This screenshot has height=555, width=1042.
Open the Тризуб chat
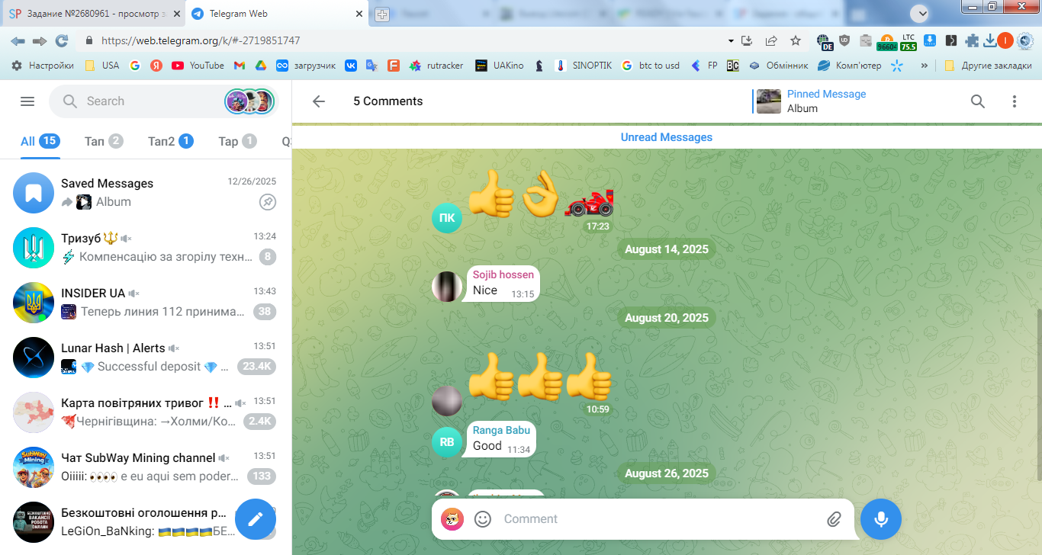[x=146, y=247]
